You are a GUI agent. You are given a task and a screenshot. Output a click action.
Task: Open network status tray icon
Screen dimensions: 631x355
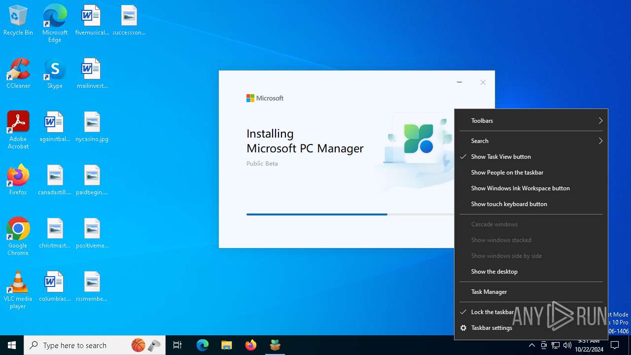(556, 345)
